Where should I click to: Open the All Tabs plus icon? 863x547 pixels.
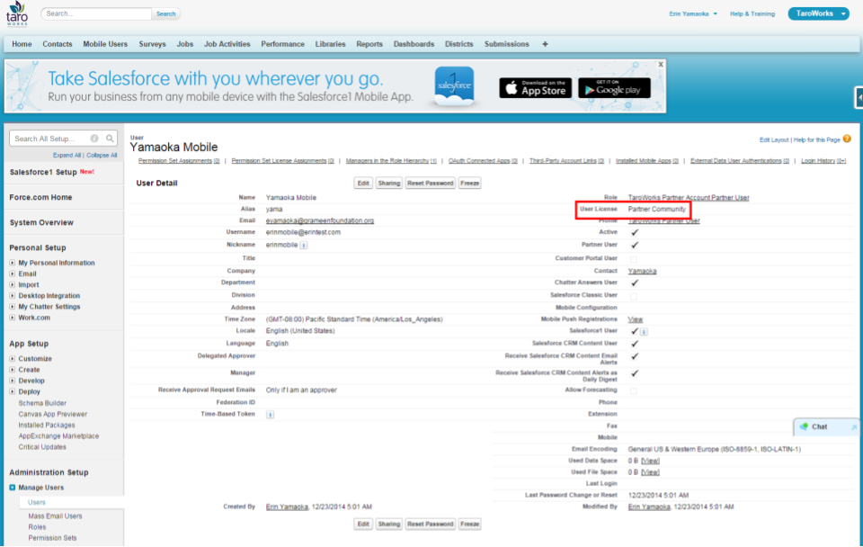click(545, 44)
